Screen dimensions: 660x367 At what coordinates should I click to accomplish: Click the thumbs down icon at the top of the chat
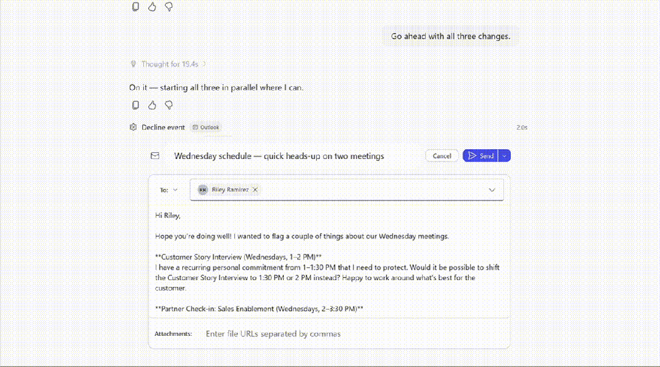tap(169, 7)
